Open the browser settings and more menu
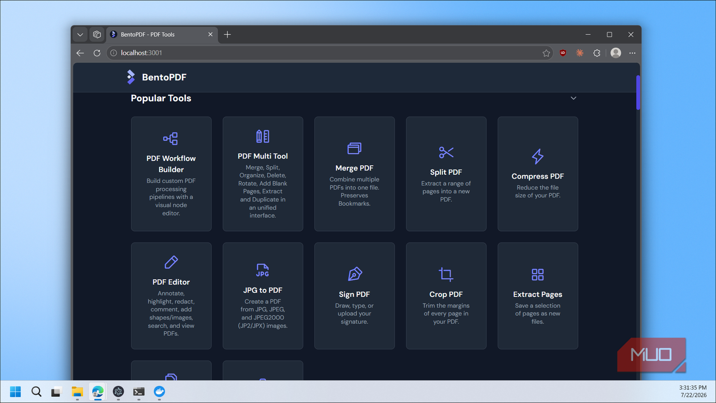This screenshot has height=403, width=716. tap(632, 53)
